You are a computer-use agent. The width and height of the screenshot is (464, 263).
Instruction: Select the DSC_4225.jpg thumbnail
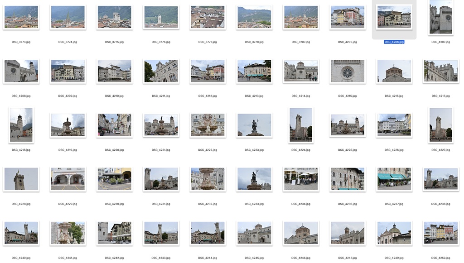(x=348, y=125)
